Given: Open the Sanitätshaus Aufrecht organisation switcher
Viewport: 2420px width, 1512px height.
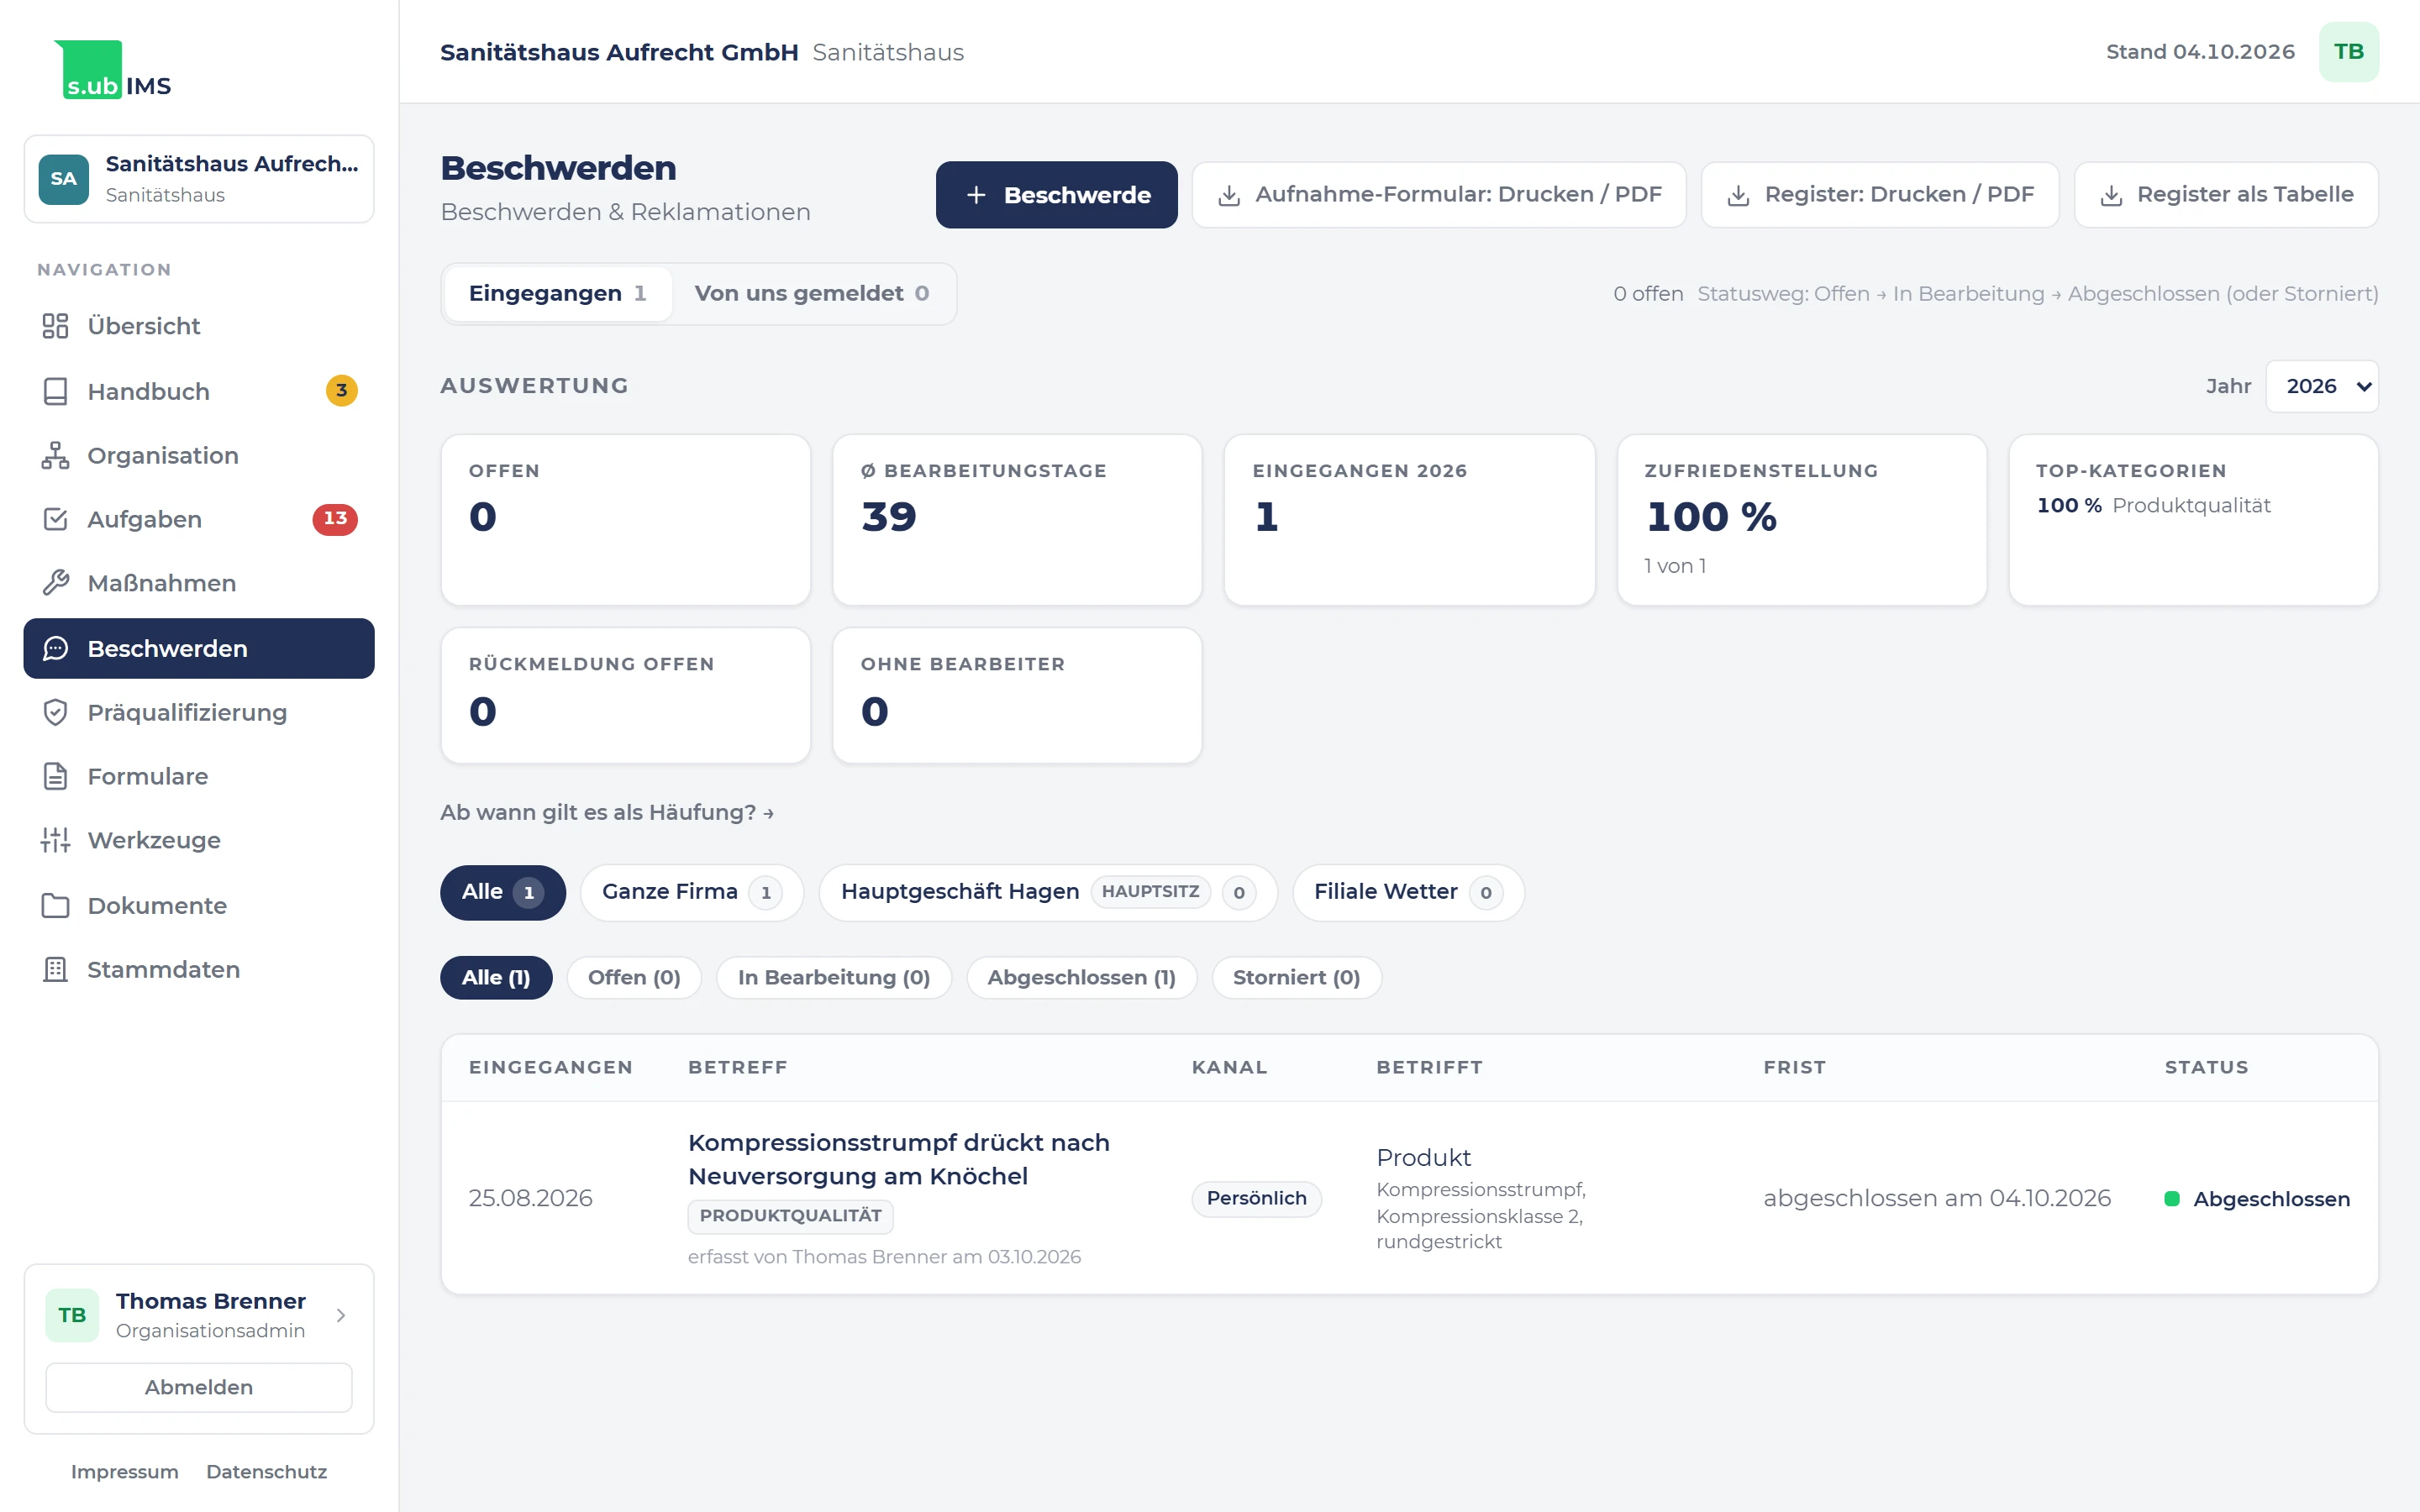Looking at the screenshot, I should click(x=199, y=179).
